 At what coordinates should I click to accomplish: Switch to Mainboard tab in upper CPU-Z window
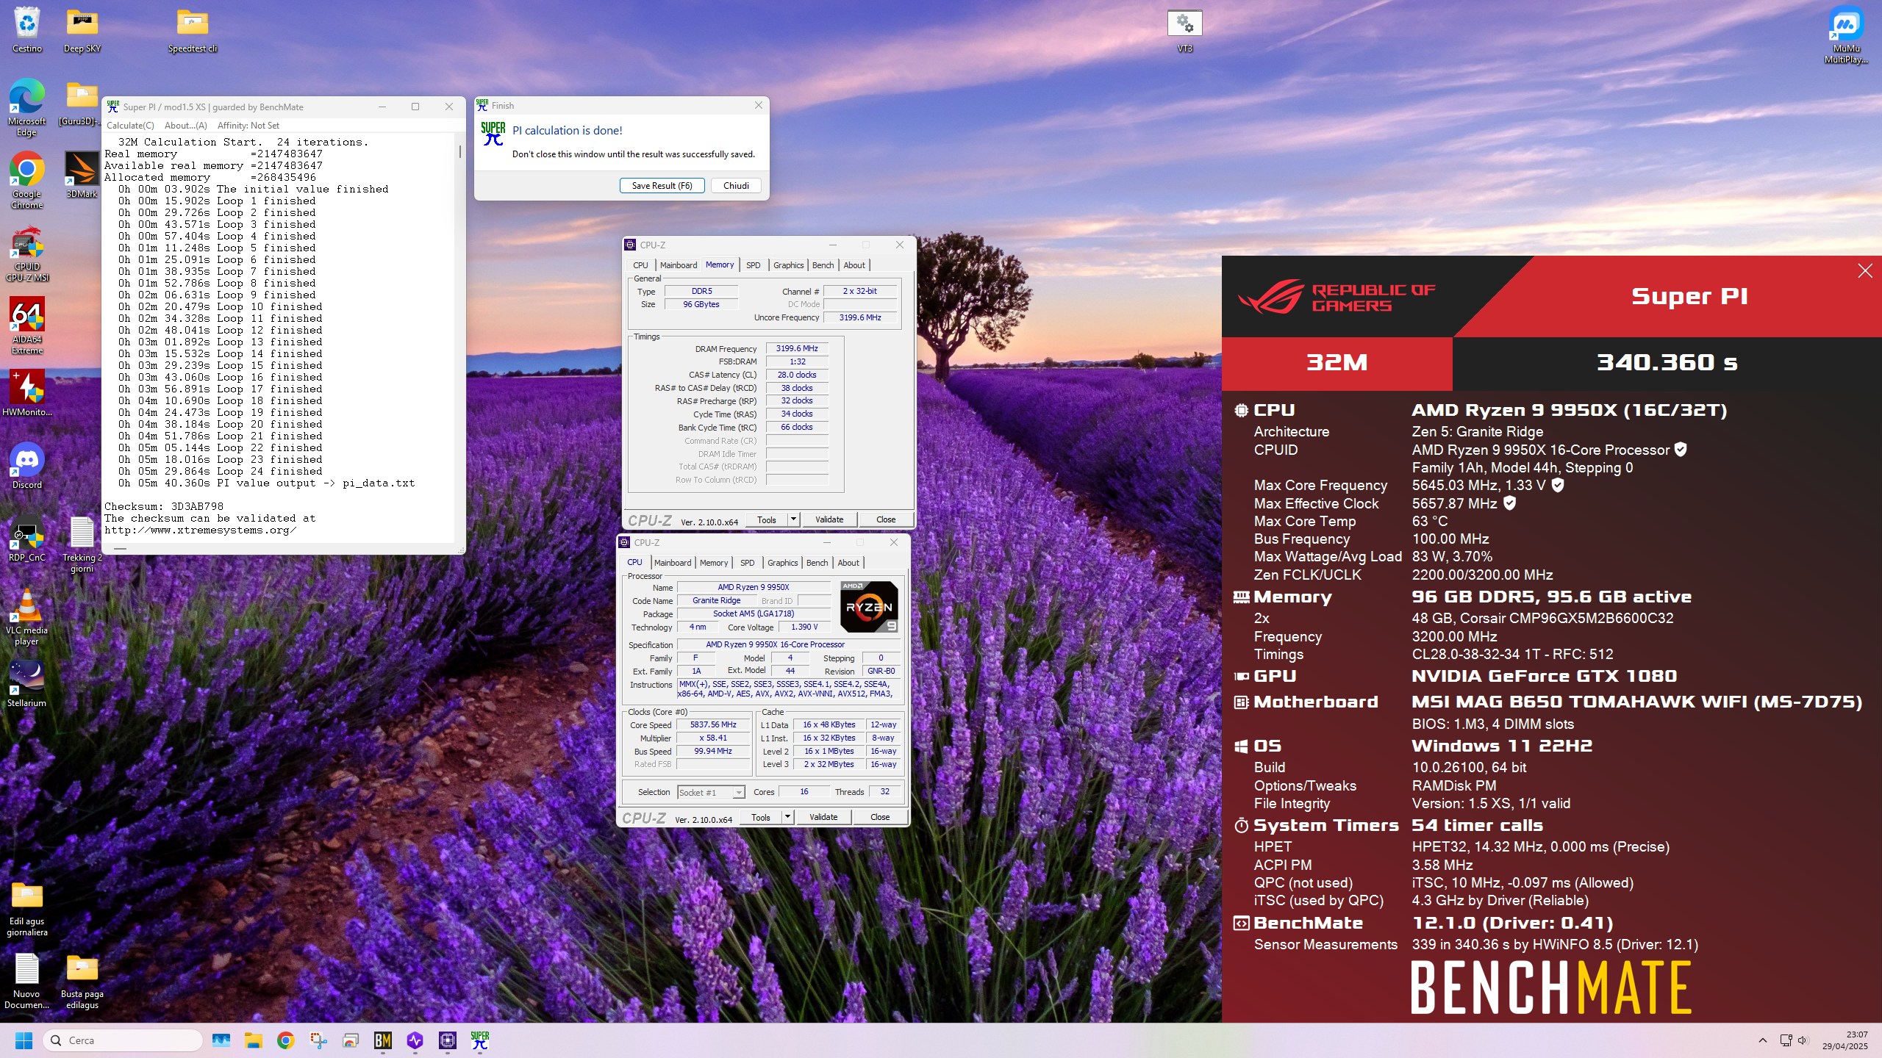(x=679, y=265)
